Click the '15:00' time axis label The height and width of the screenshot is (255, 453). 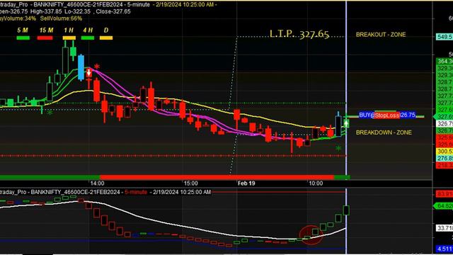coord(190,183)
